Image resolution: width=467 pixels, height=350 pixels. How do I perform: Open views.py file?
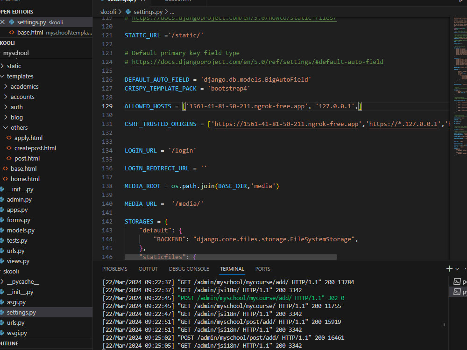(46, 261)
